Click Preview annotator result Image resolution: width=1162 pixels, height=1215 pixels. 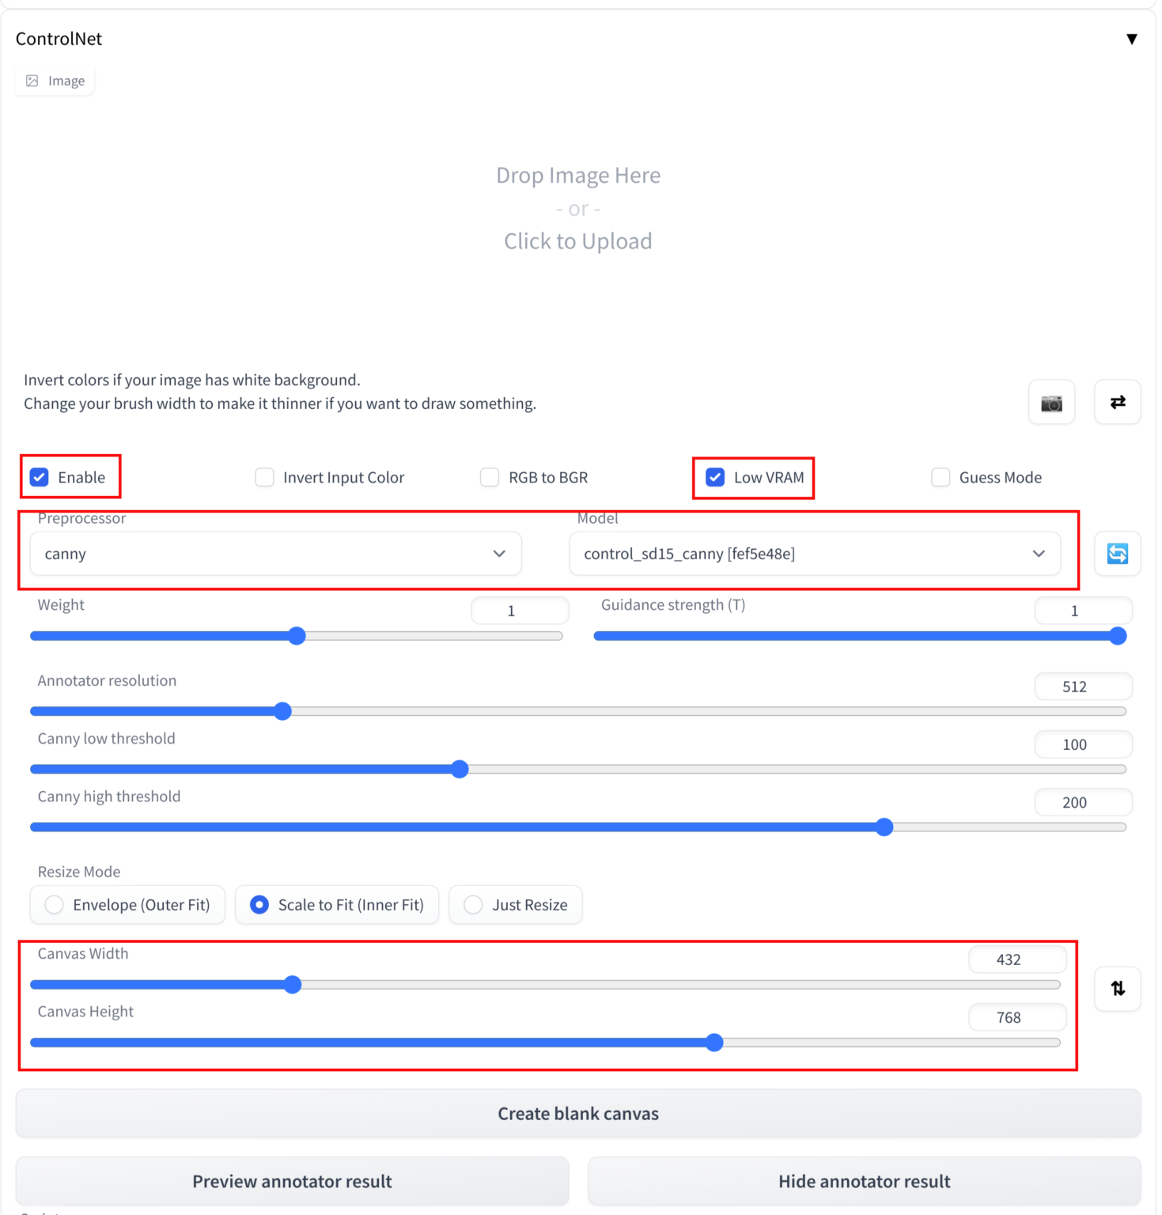pos(291,1181)
